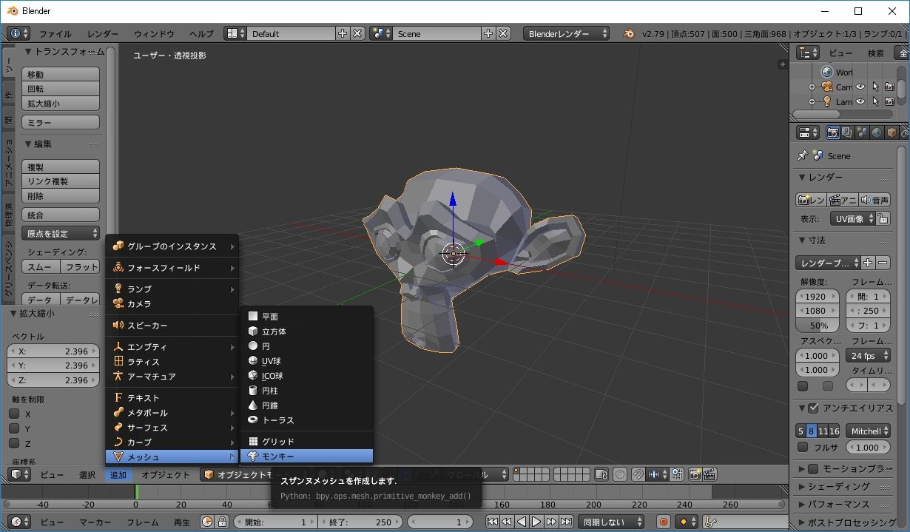
Task: Click the Rotate (回転) button
Action: pos(61,89)
